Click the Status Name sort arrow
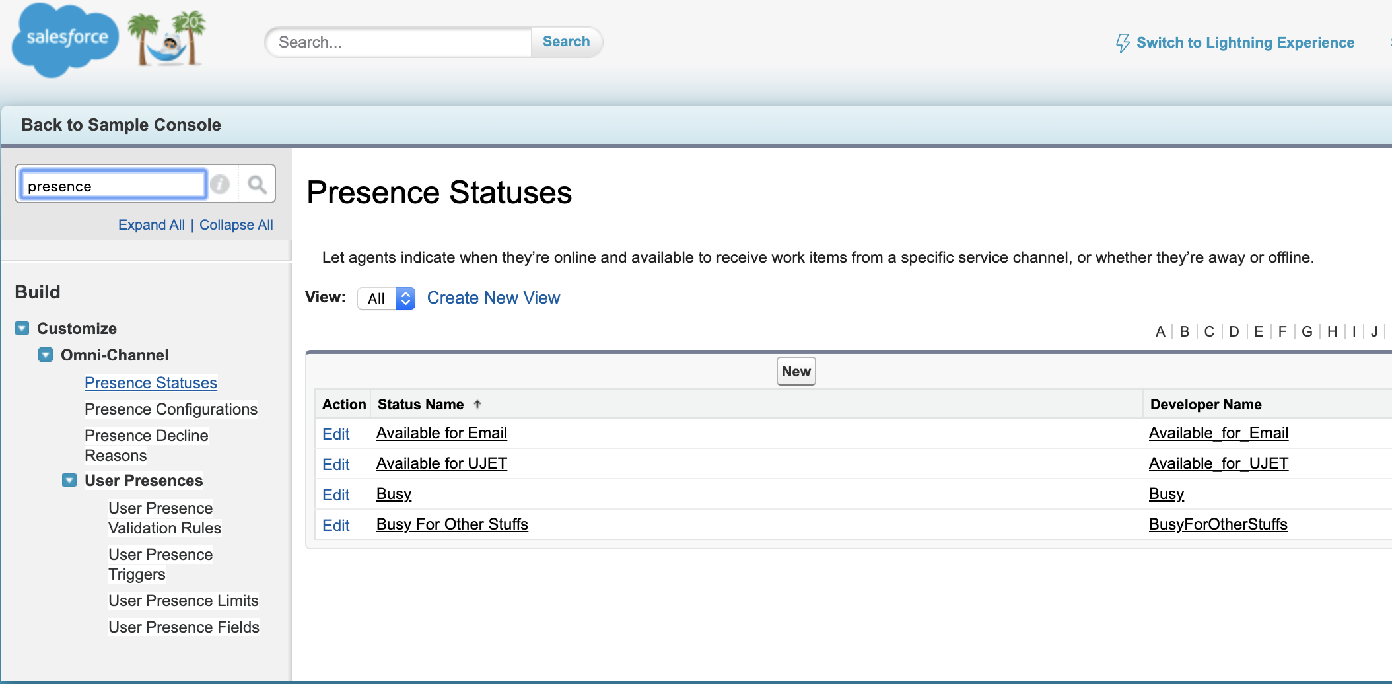Screen dimensions: 1392x684 tap(477, 405)
